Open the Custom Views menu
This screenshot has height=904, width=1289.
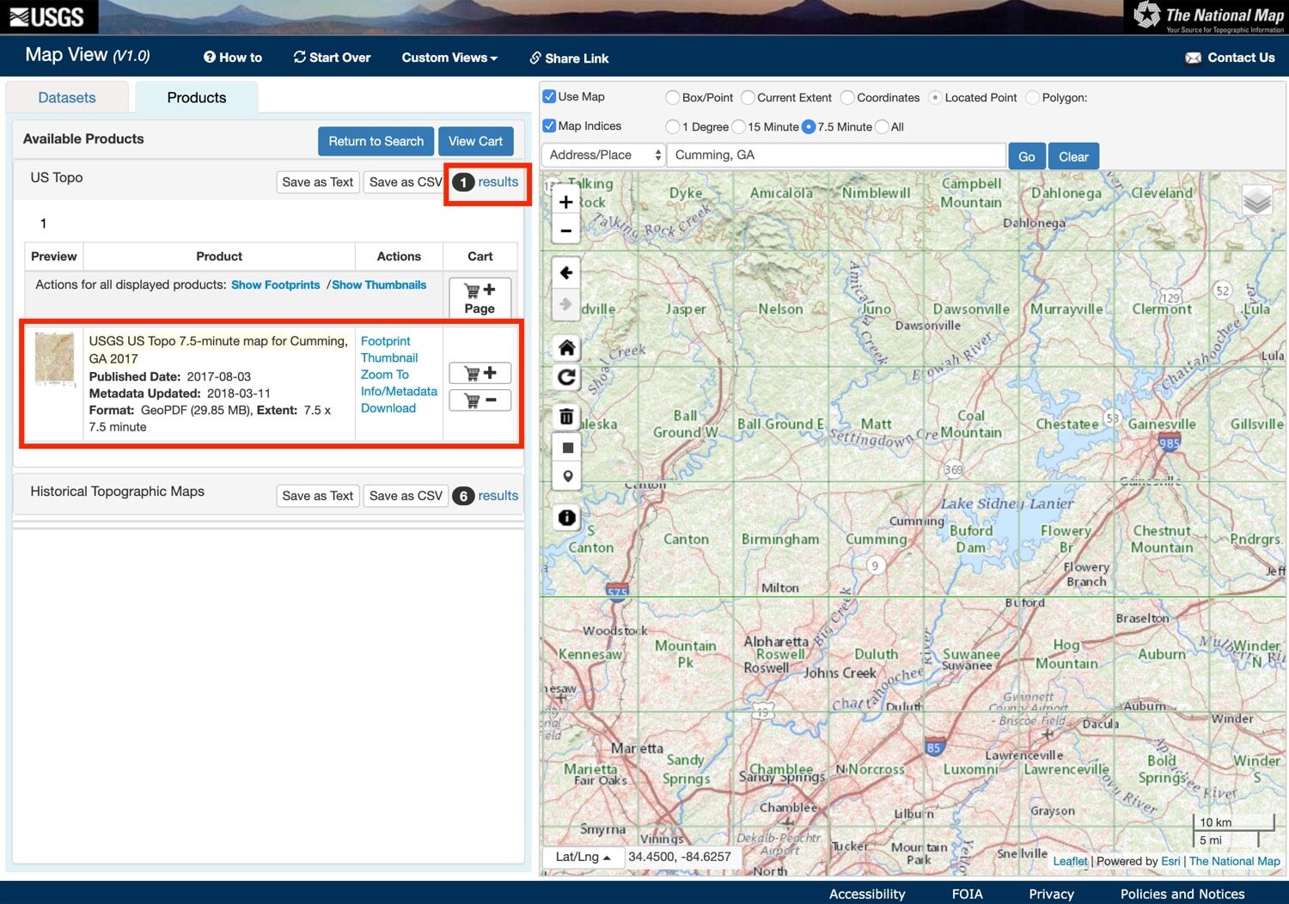point(449,58)
